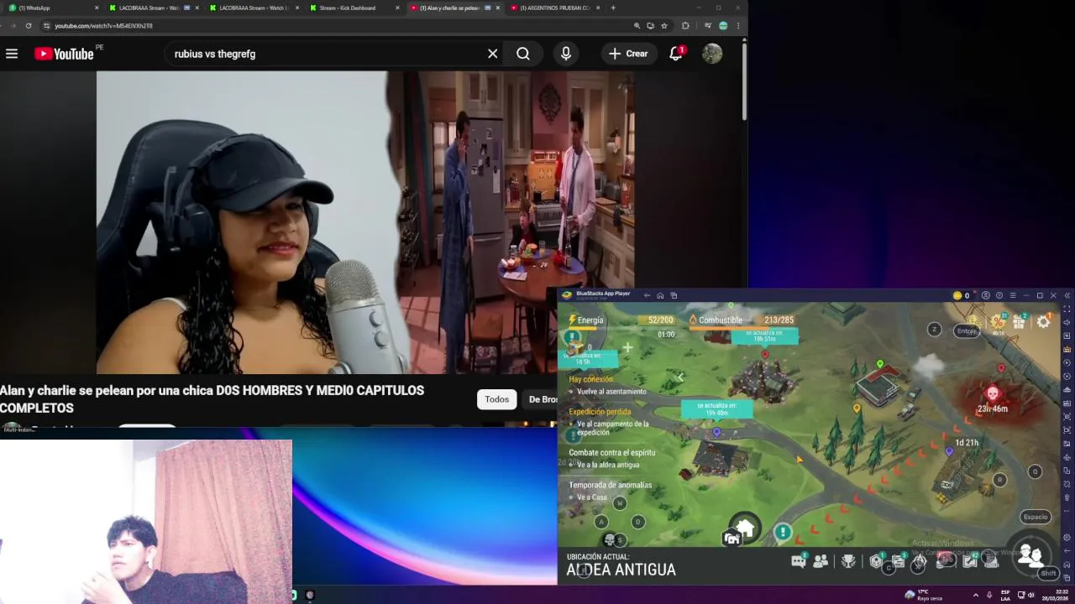Select the Todos filter chip
This screenshot has width=1075, height=604.
coord(496,399)
